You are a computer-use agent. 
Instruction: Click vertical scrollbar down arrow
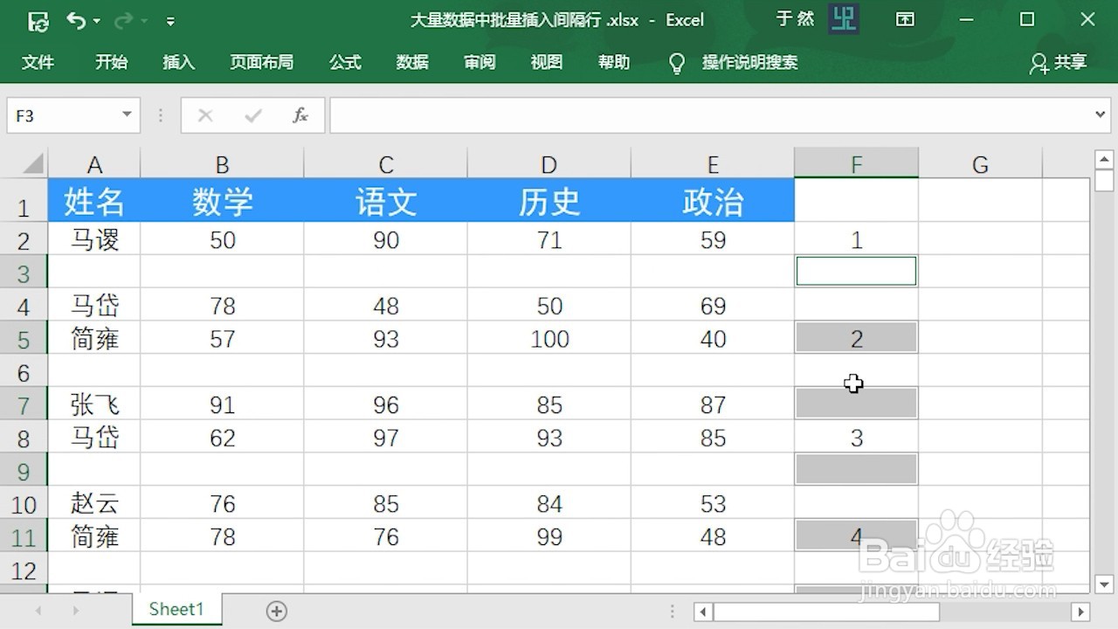1104,584
